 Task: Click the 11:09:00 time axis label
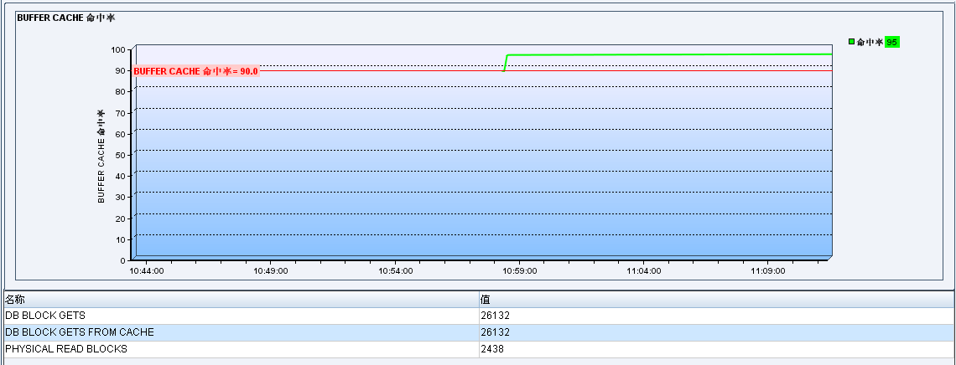click(768, 271)
